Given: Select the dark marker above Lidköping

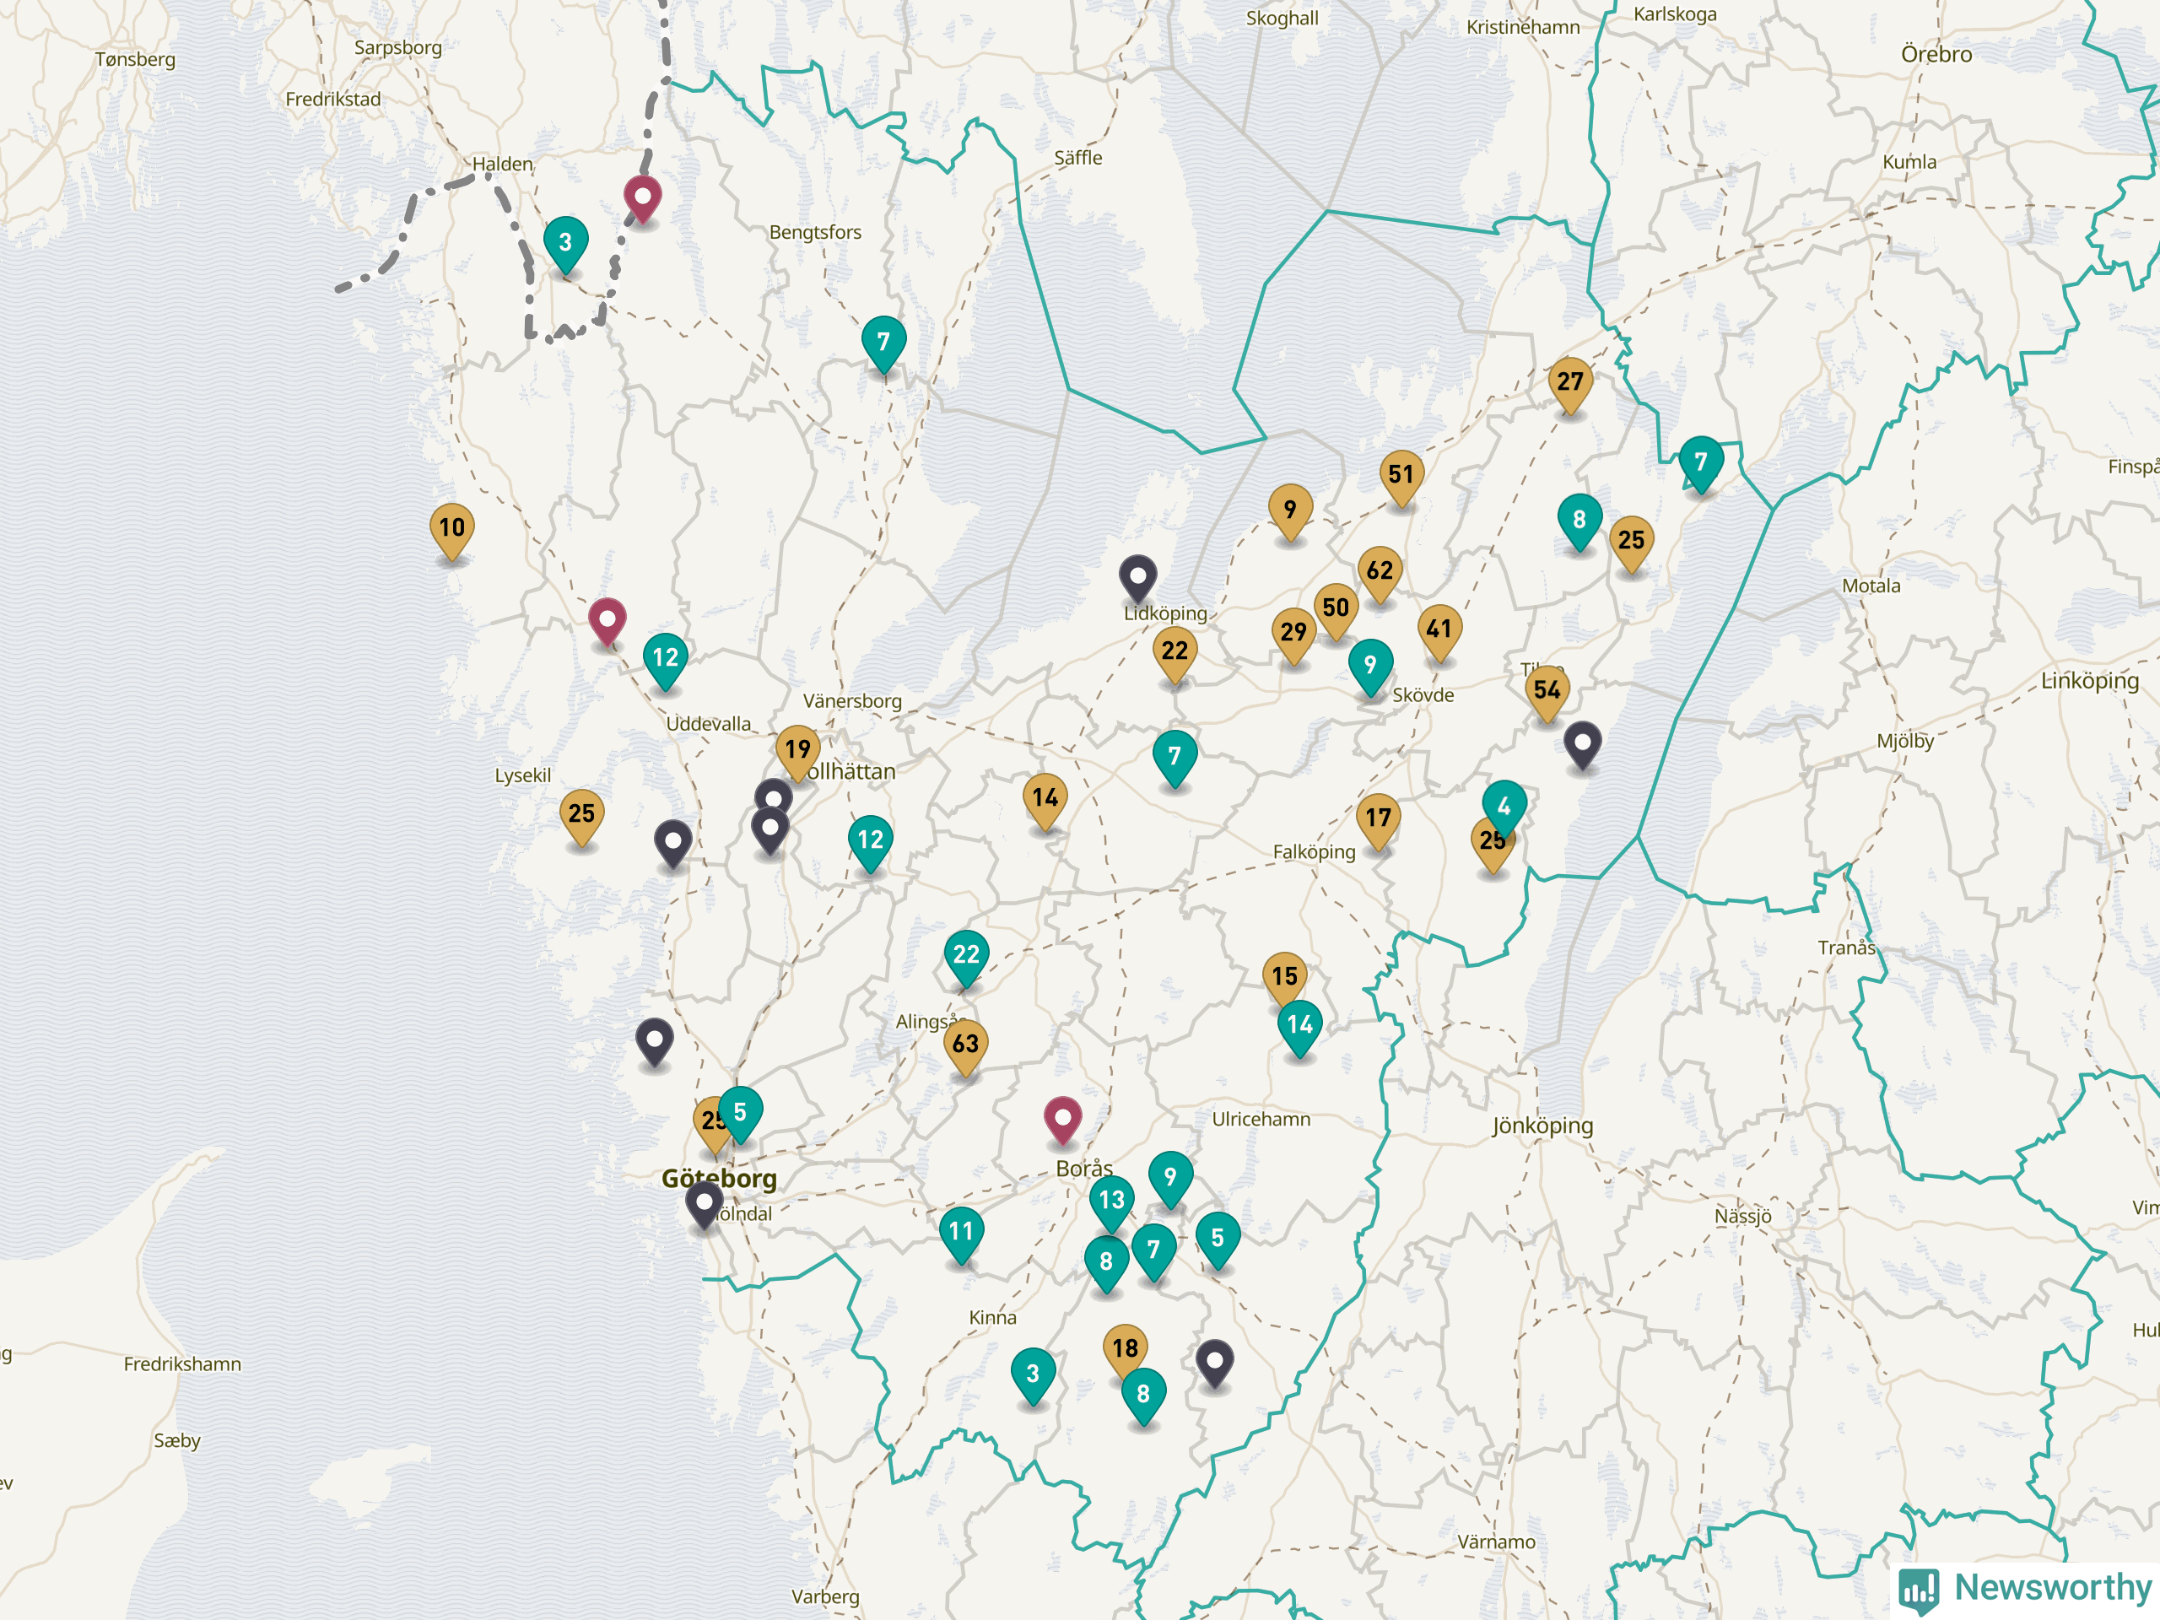Looking at the screenshot, I should [1137, 578].
